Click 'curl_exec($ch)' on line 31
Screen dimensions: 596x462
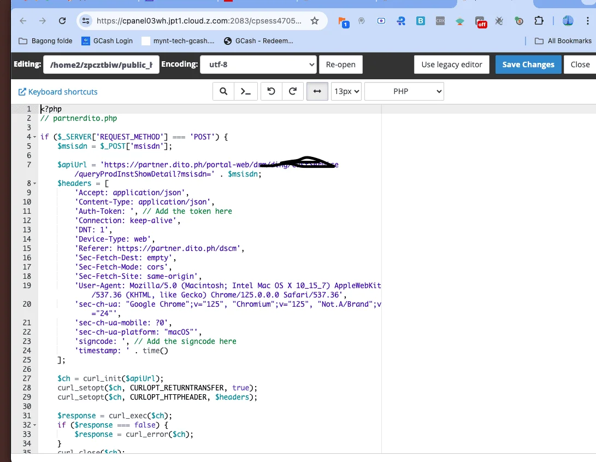(x=138, y=416)
